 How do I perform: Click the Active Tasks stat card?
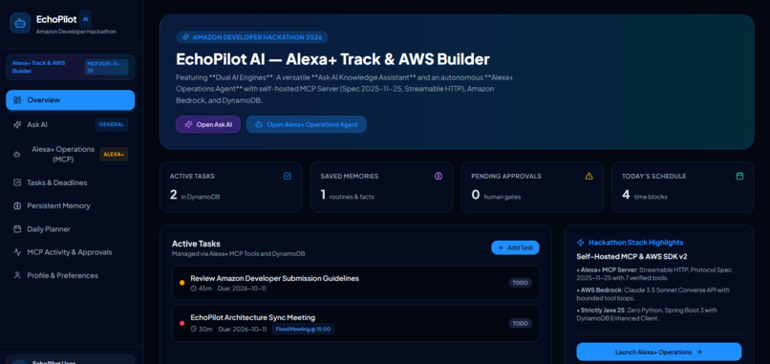pos(231,187)
